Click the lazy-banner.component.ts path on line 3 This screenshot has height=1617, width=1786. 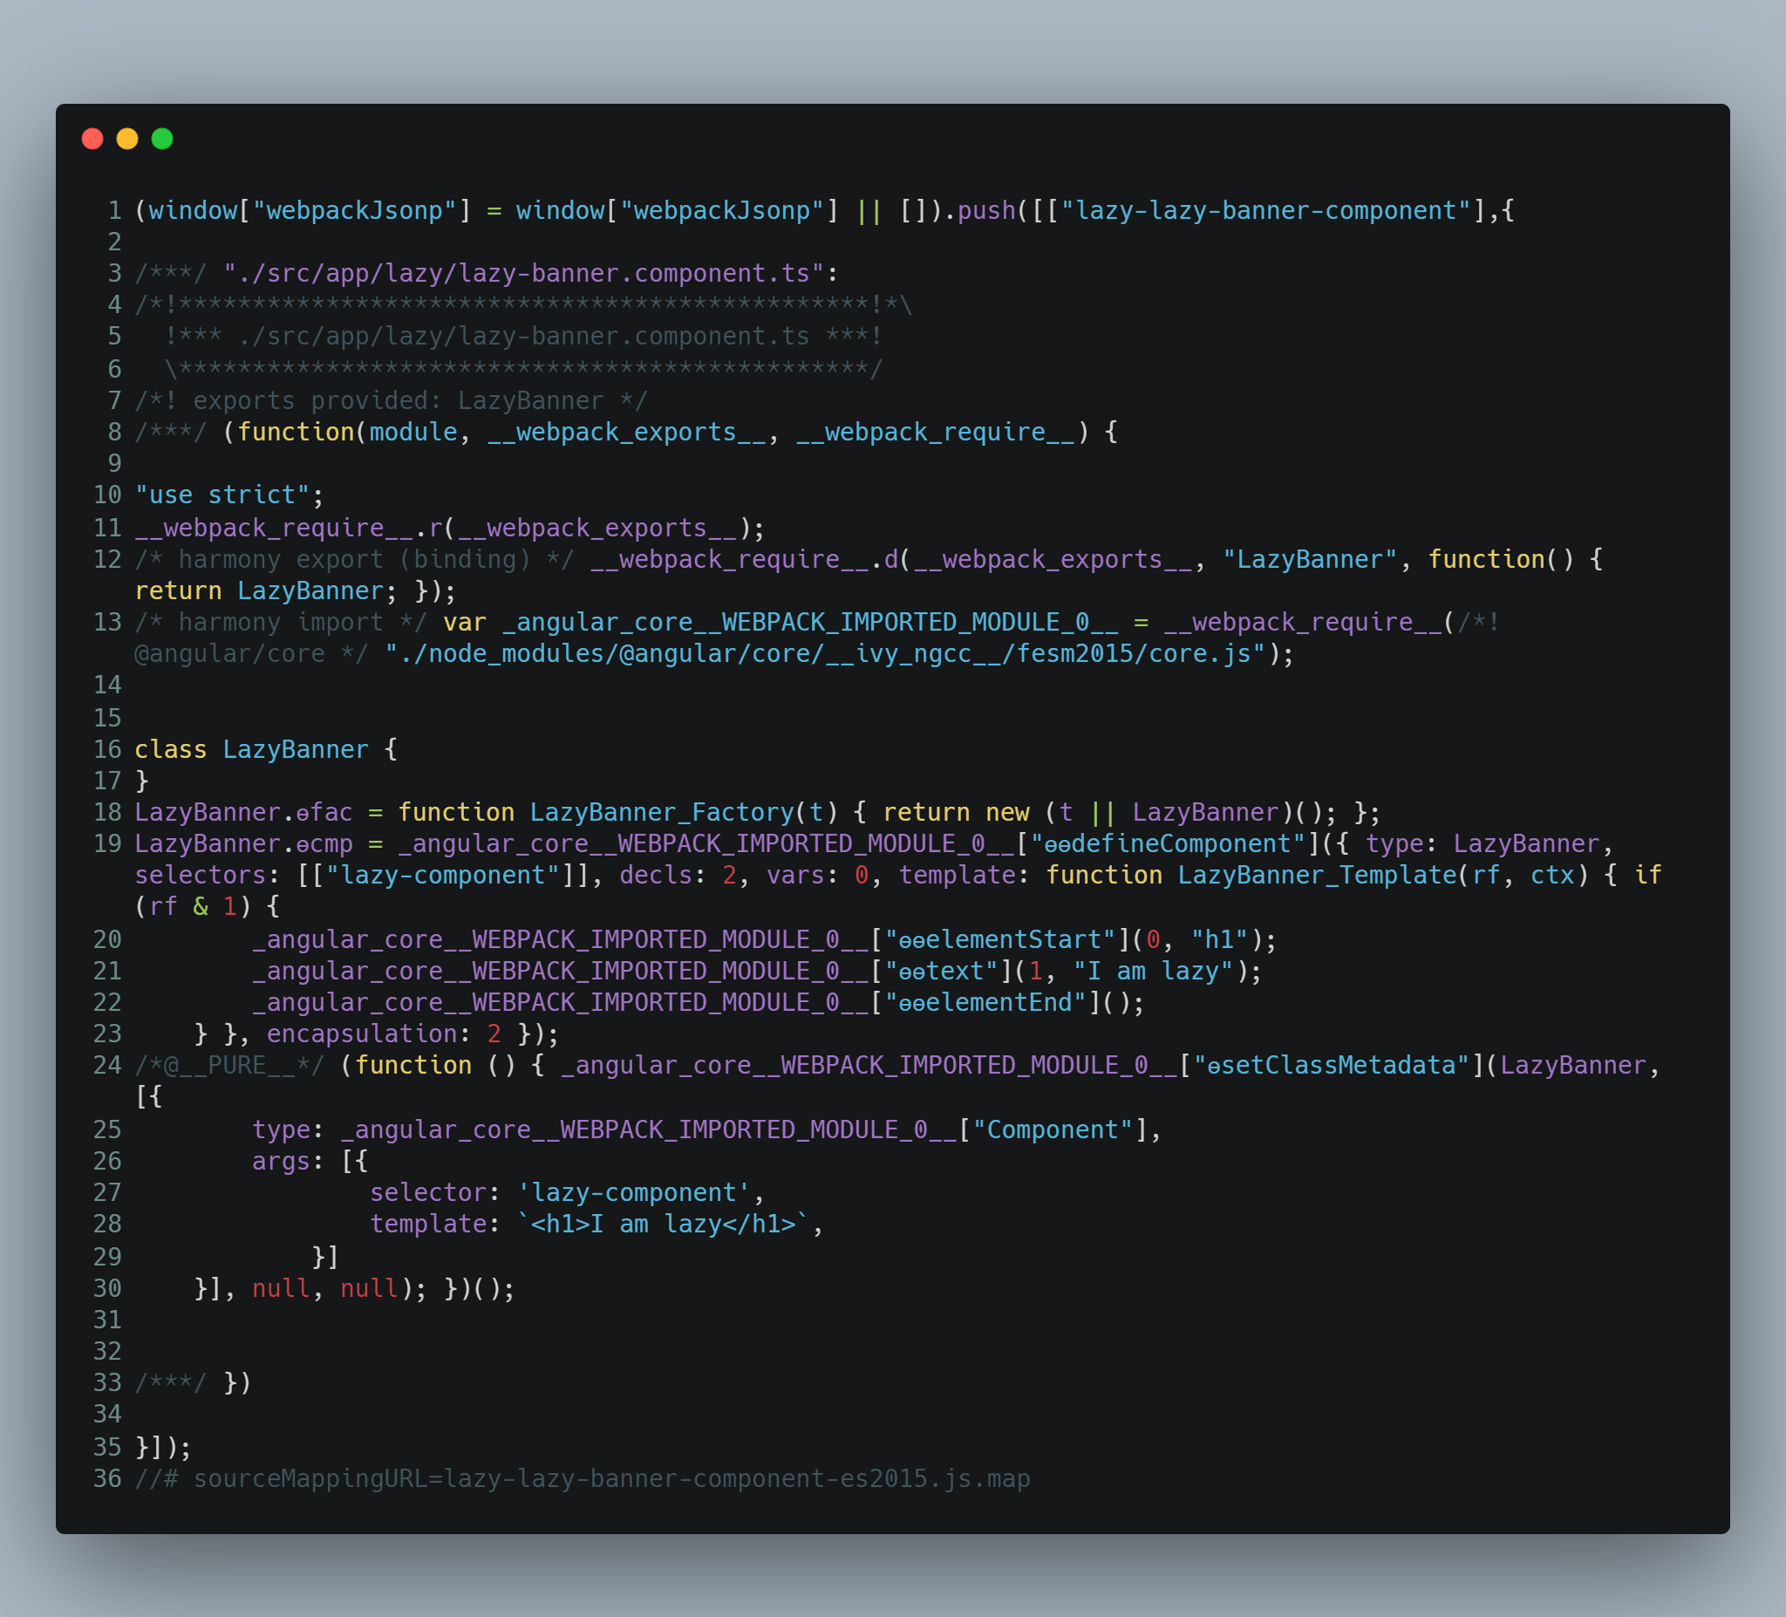tap(524, 273)
